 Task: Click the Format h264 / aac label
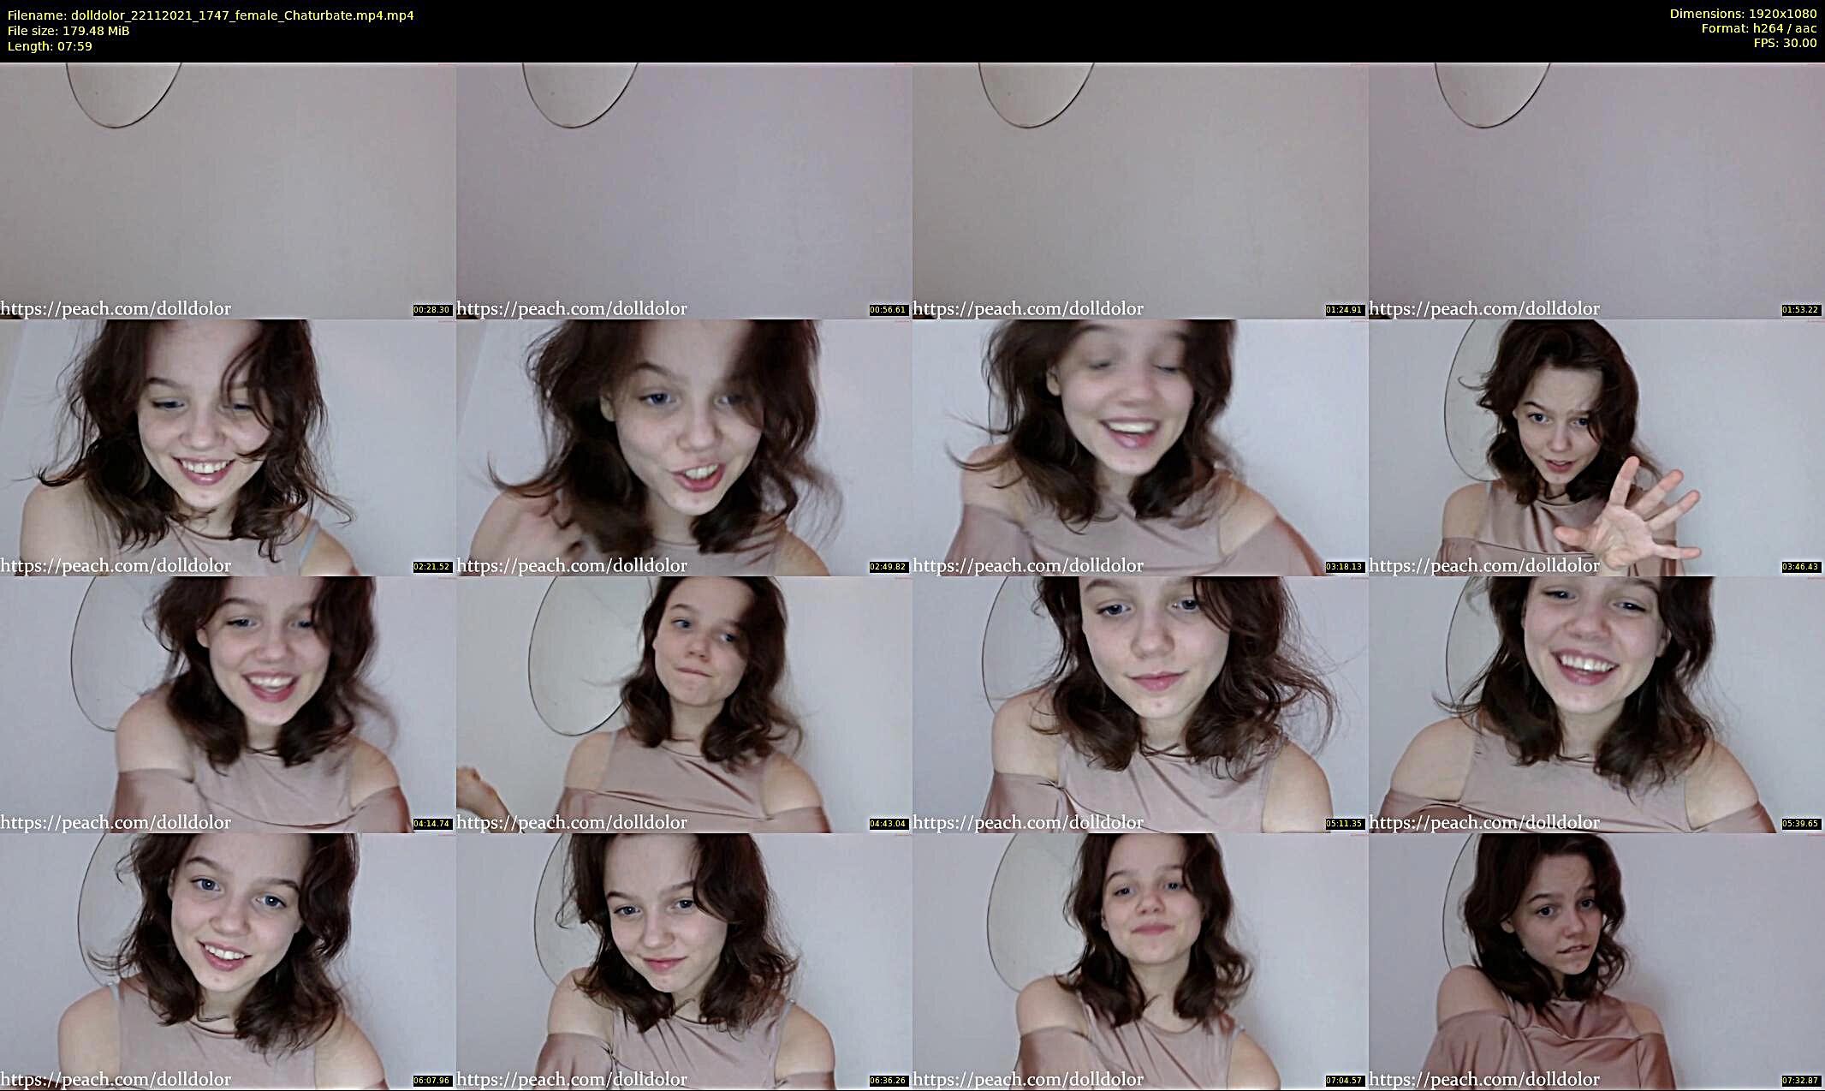(x=1758, y=28)
